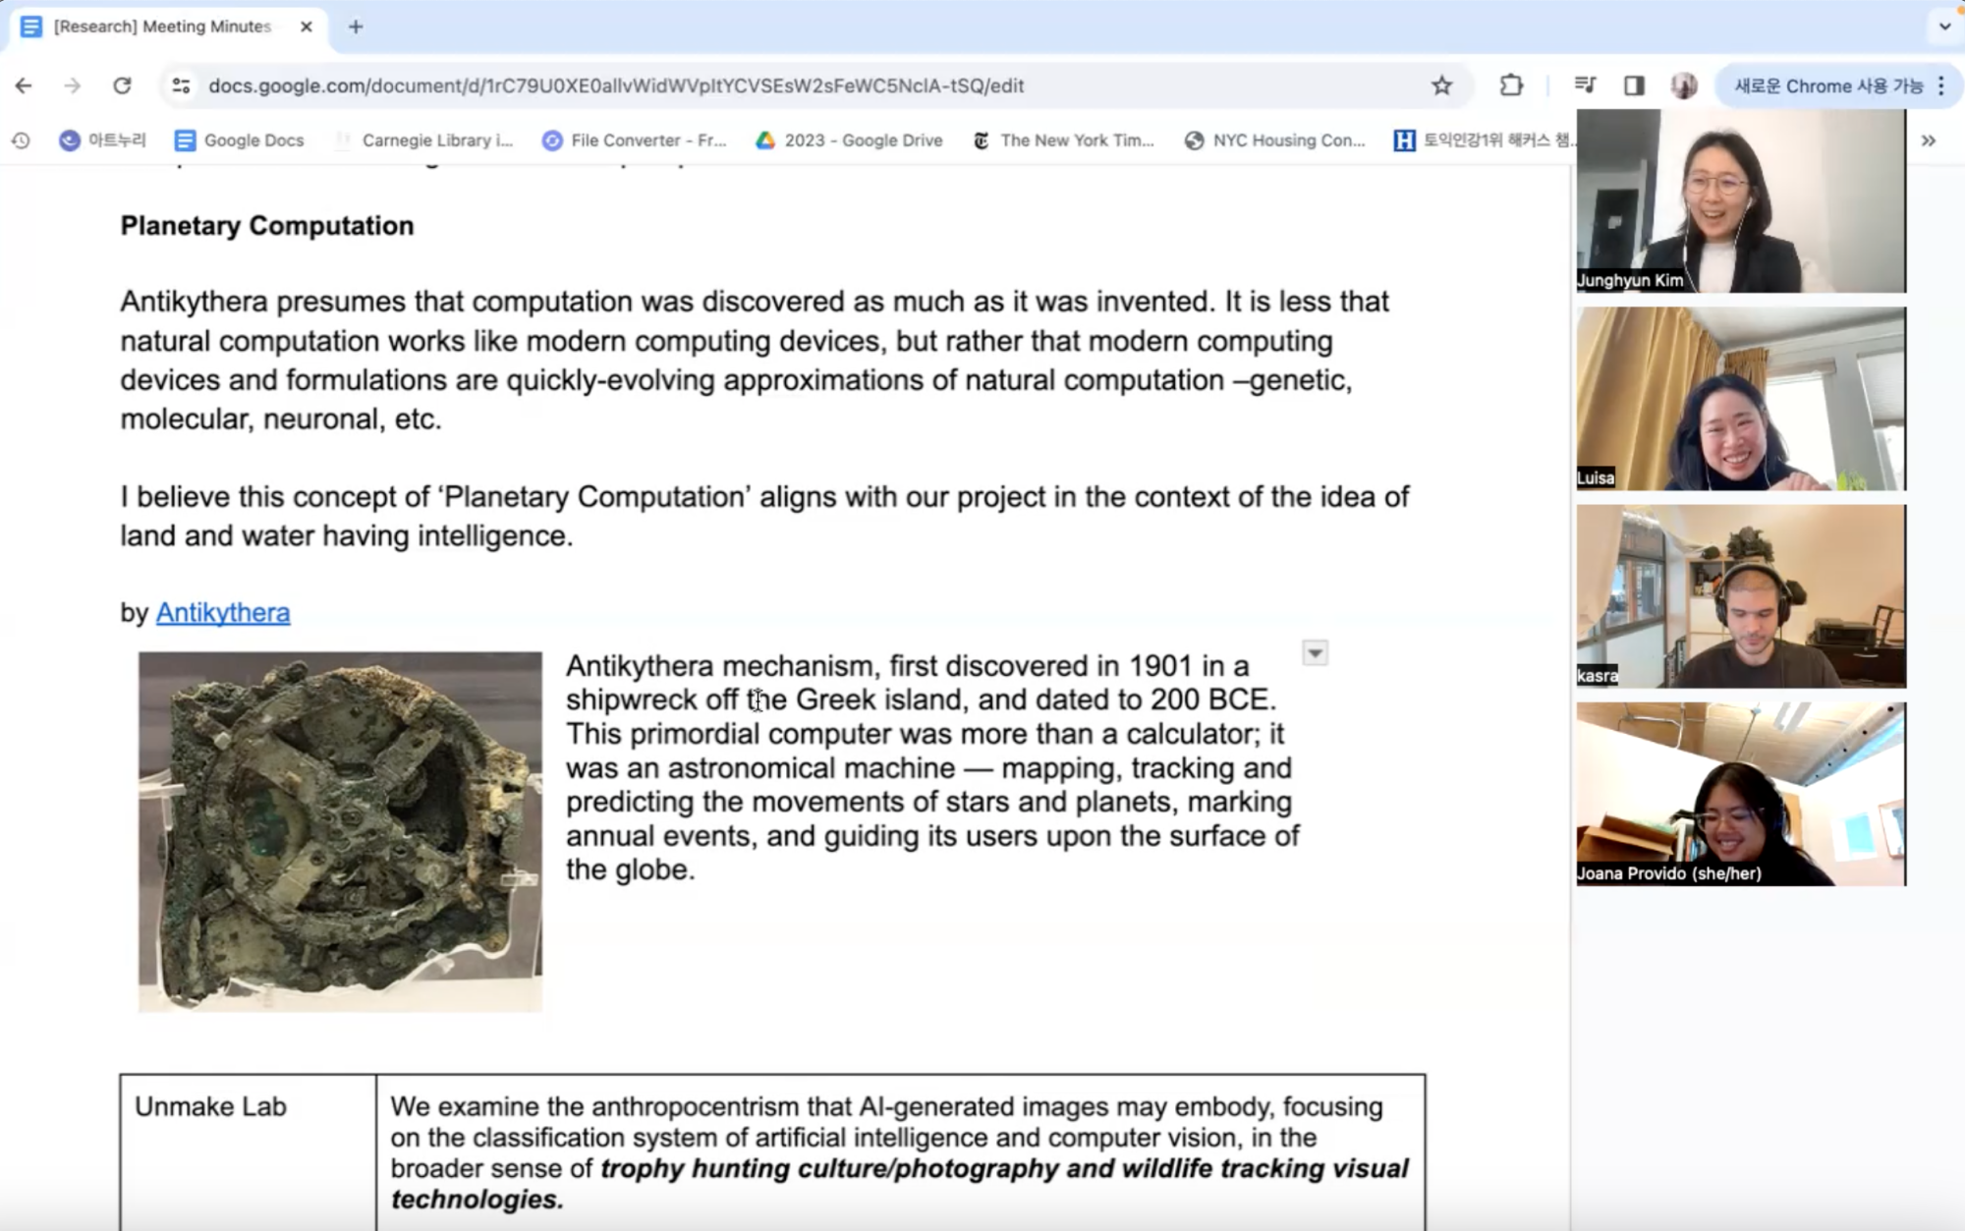Toggle the Chrome side panel icon
The width and height of the screenshot is (1965, 1231).
1634,85
